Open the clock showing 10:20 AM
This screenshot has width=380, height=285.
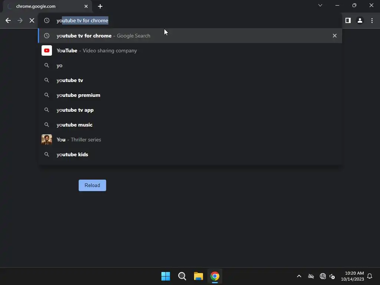[353, 276]
